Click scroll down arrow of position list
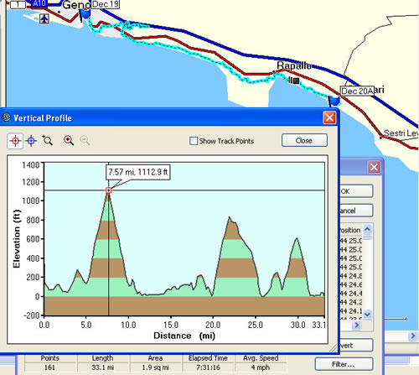The width and height of the screenshot is (419, 375). (367, 314)
